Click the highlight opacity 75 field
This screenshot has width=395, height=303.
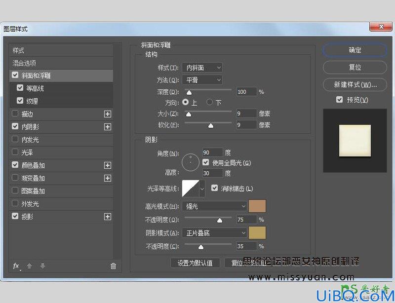pyautogui.click(x=246, y=220)
